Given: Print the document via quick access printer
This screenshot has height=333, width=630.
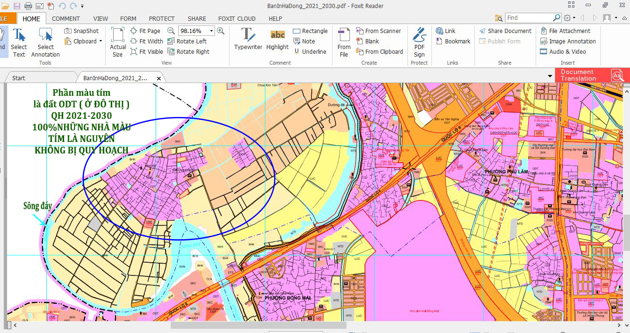Looking at the screenshot, I should click(28, 6).
